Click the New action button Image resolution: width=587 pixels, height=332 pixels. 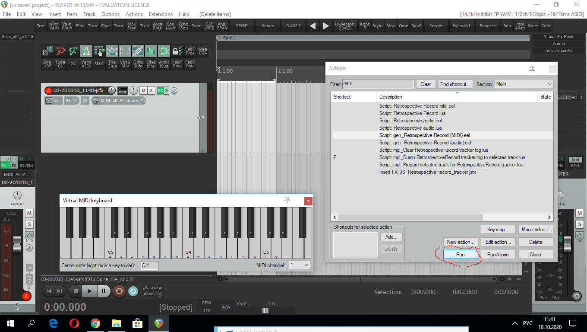pyautogui.click(x=461, y=242)
